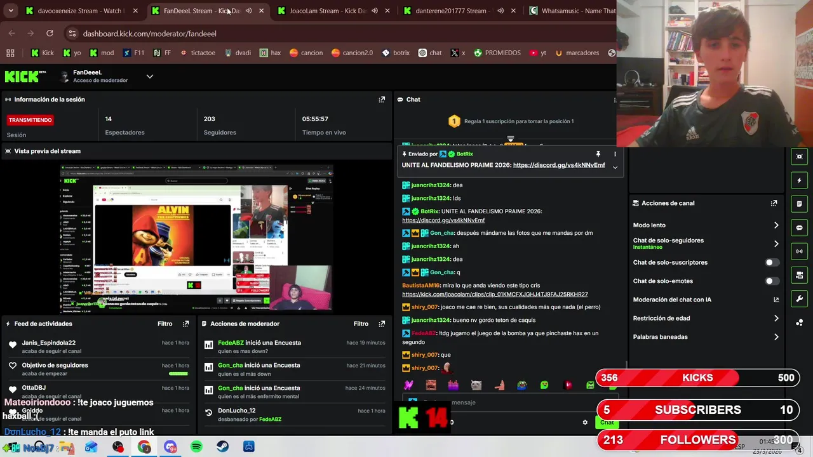
Task: Switch to davooxeneize Stream tab
Action: click(x=81, y=11)
